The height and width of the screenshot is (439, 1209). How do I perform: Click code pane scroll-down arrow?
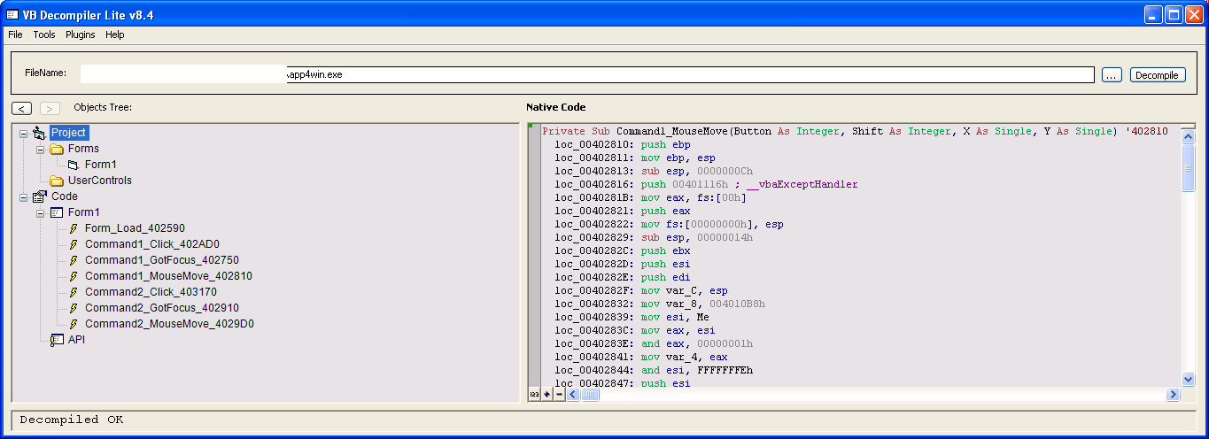tap(1189, 380)
